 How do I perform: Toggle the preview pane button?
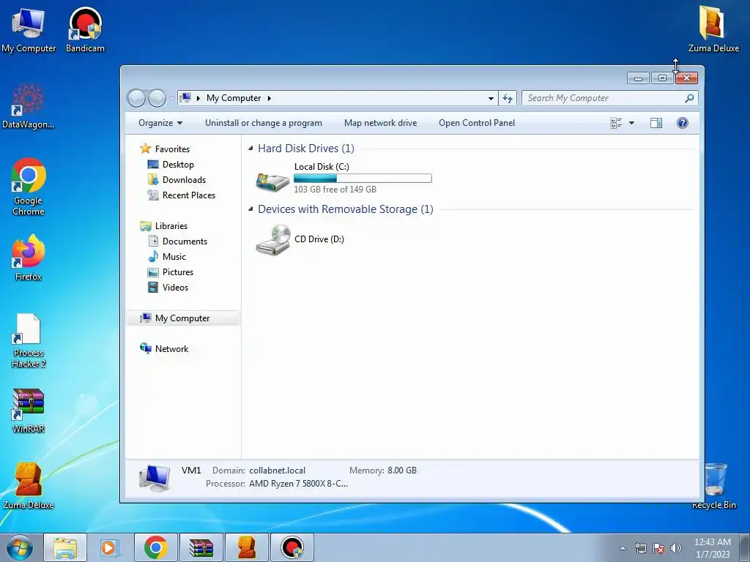click(x=656, y=123)
